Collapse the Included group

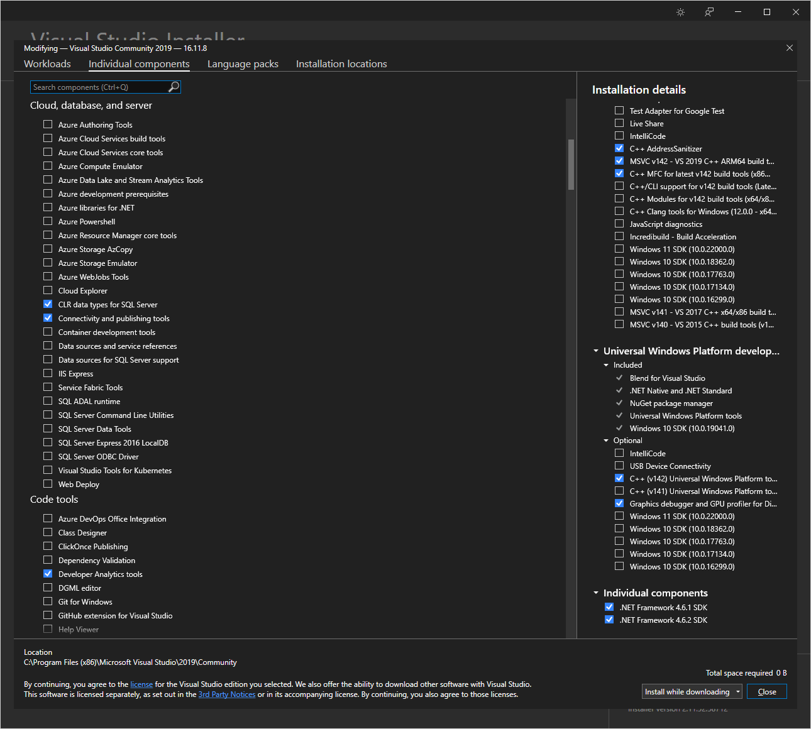606,365
